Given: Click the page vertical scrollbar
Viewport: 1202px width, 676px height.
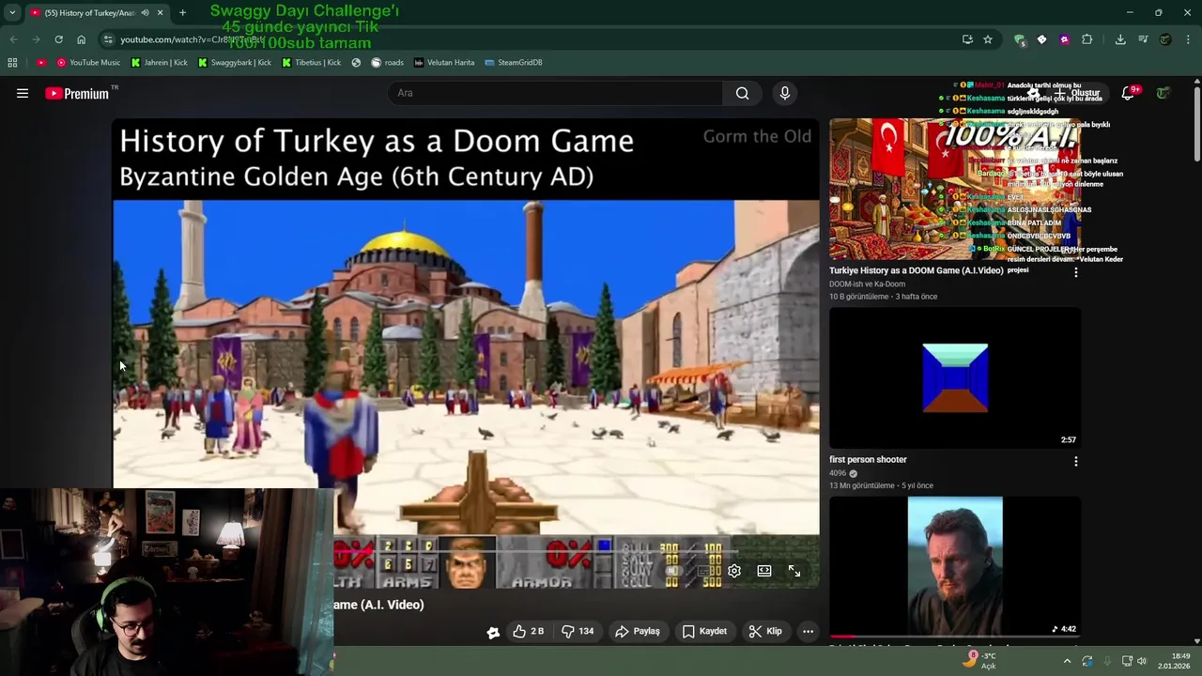Looking at the screenshot, I should [x=1196, y=122].
